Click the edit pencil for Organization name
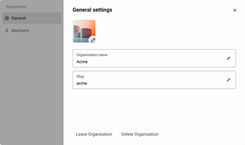Viewport: 245px width, 145px height. tap(228, 58)
